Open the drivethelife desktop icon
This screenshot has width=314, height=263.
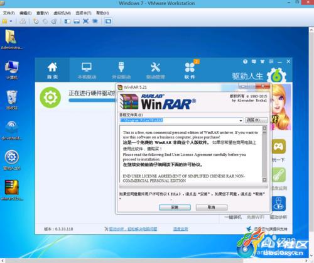coord(12,130)
